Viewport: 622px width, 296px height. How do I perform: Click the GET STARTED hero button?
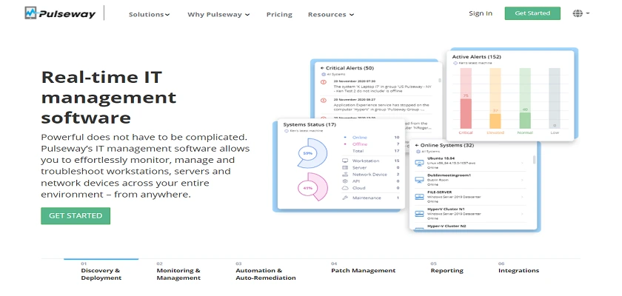[76, 215]
